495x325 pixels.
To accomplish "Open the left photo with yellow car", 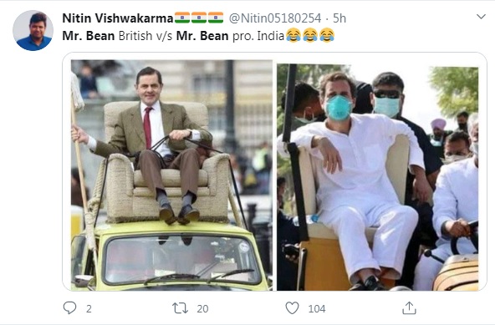I will (171, 175).
